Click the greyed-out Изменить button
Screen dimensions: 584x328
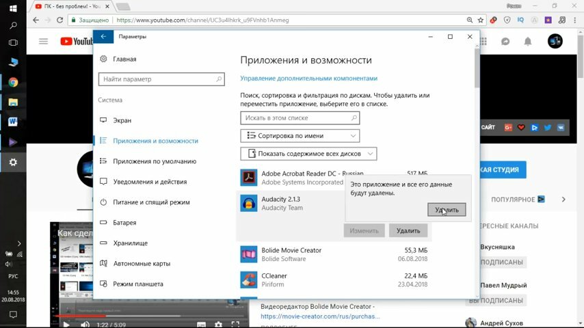[364, 230]
